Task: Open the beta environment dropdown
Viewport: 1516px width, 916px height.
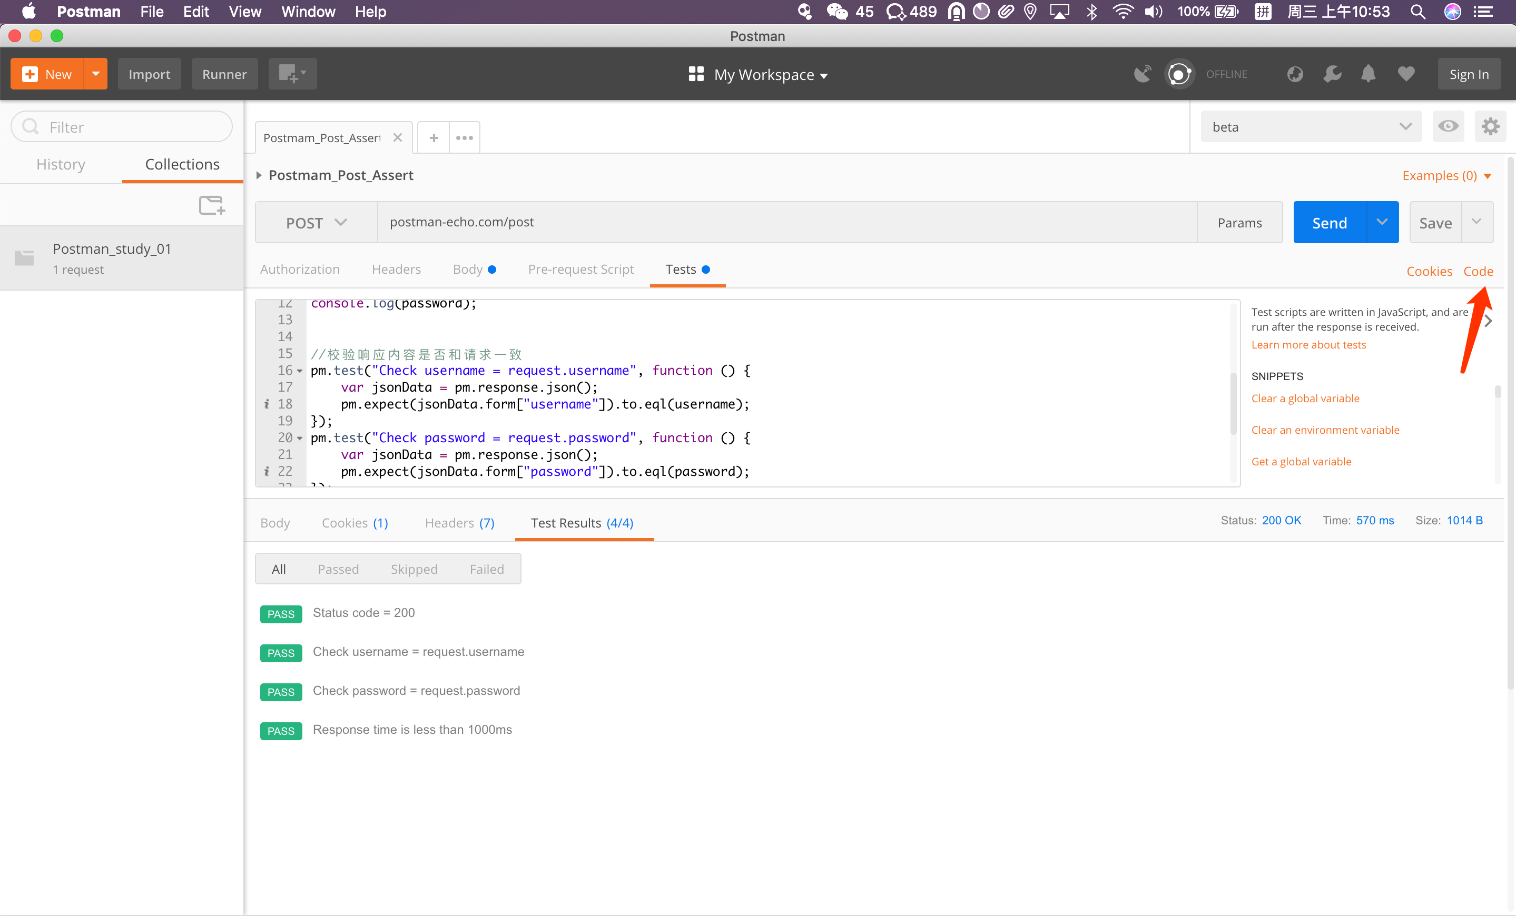Action: coord(1311,127)
